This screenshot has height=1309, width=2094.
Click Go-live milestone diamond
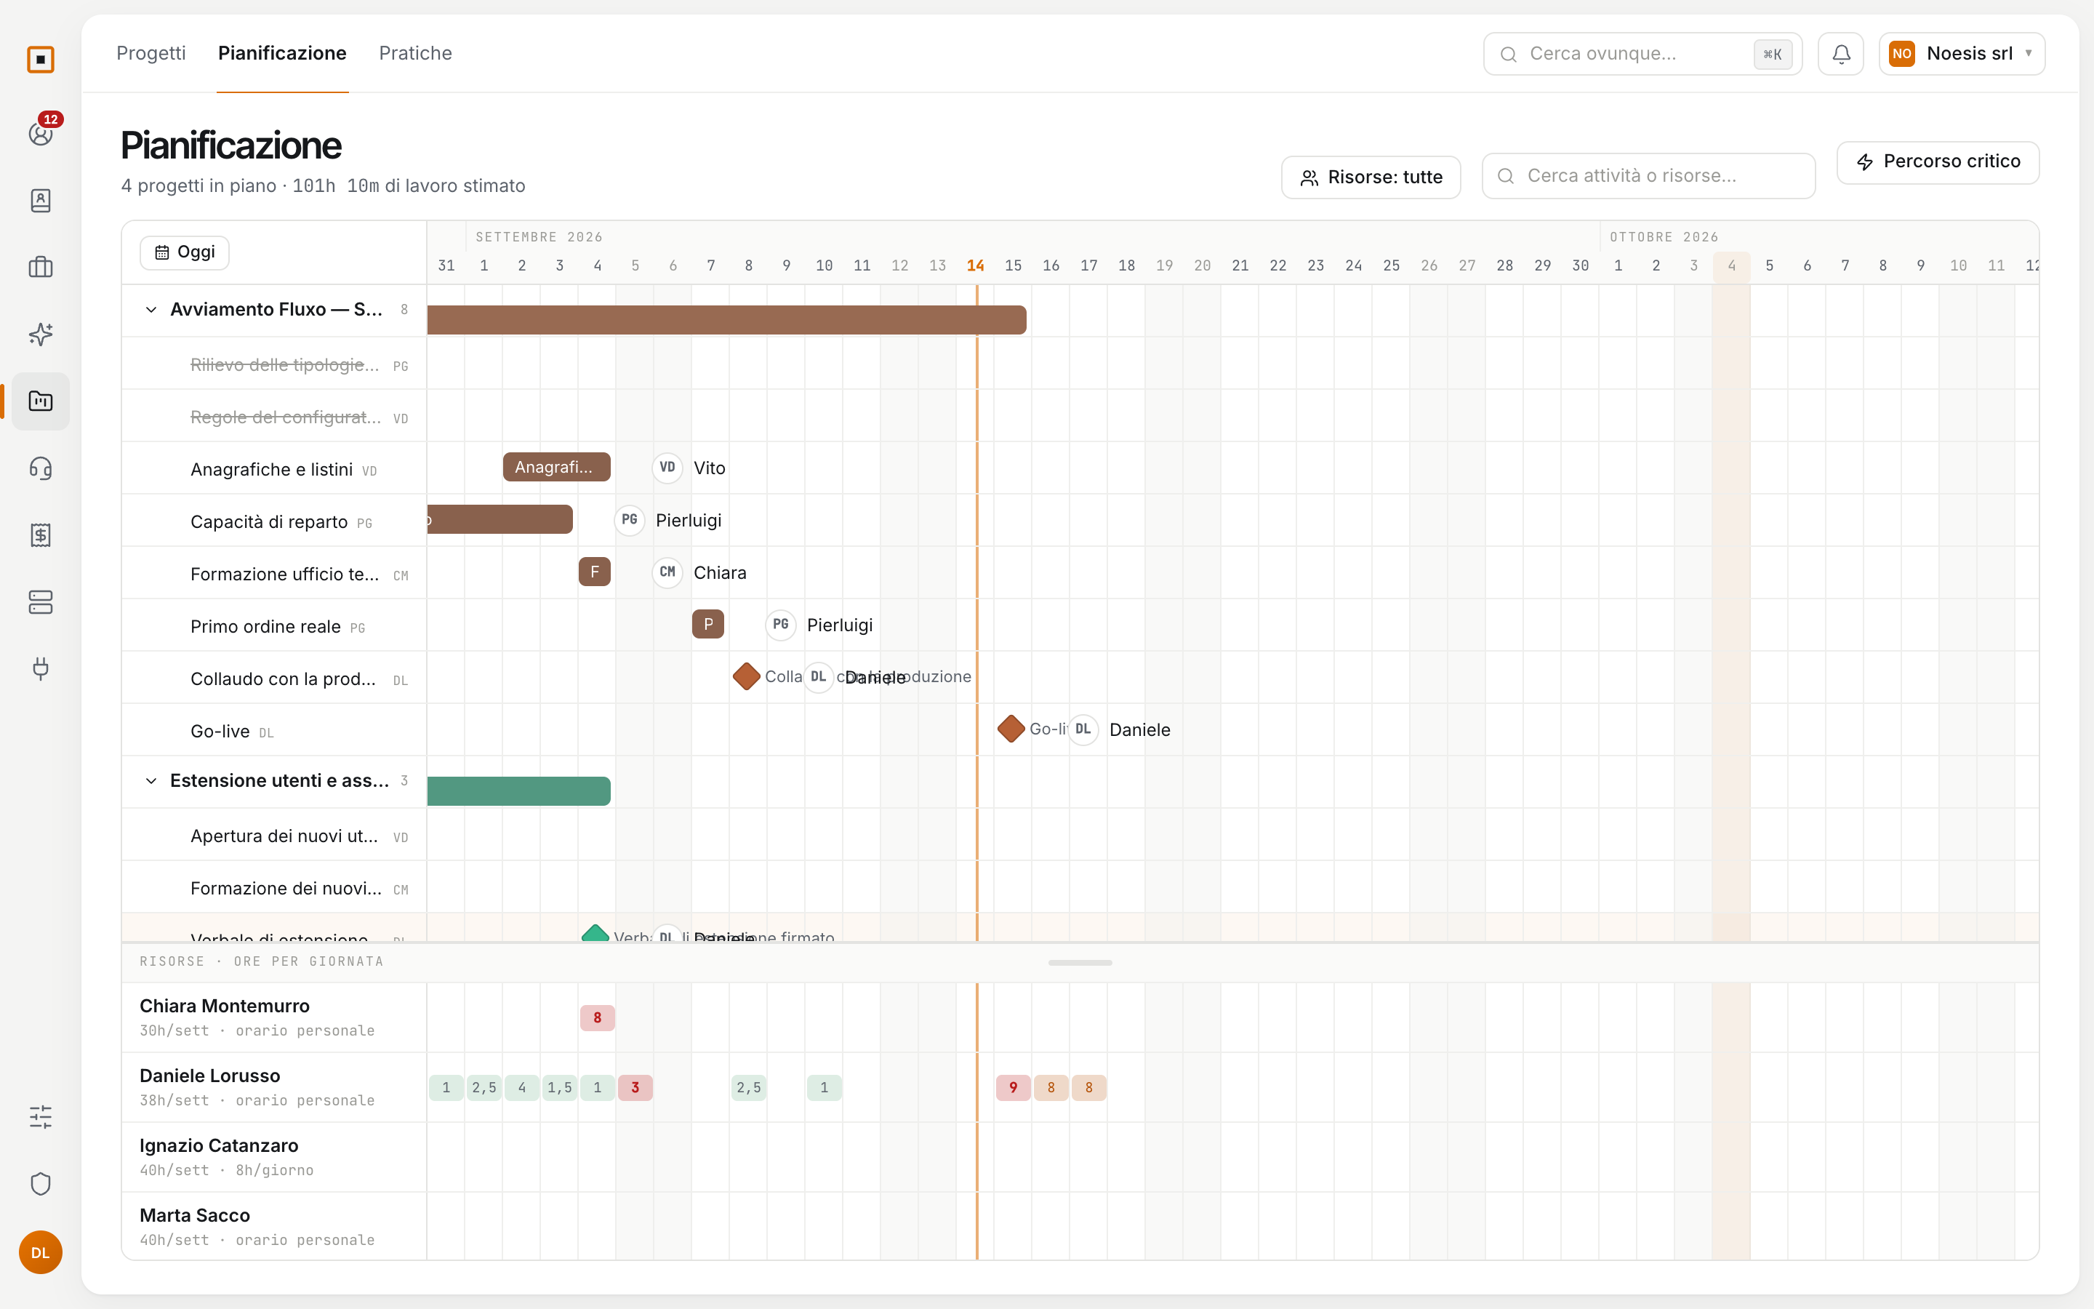(1011, 729)
